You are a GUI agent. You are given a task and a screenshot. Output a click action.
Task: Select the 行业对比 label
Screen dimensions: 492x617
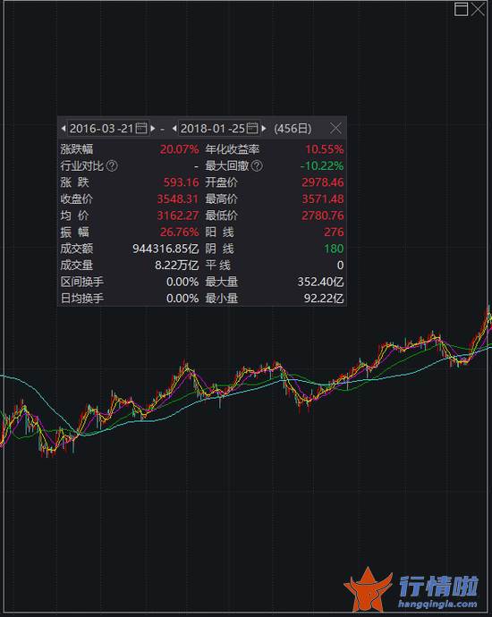(82, 165)
